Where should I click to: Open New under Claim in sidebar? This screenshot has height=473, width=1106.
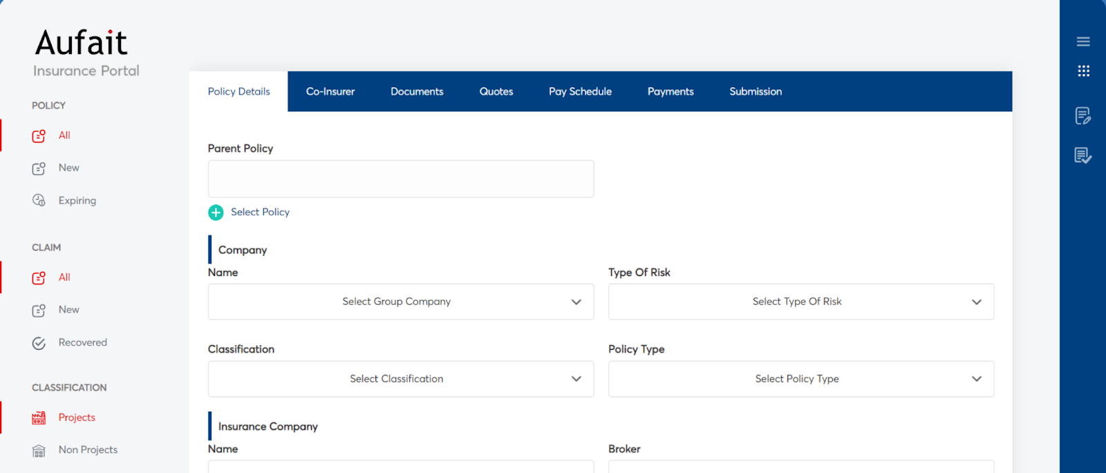[69, 310]
